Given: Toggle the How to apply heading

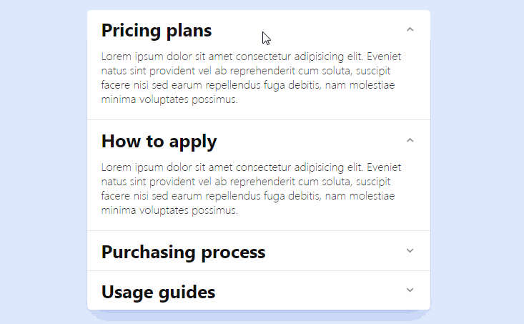Looking at the screenshot, I should pyautogui.click(x=159, y=141).
